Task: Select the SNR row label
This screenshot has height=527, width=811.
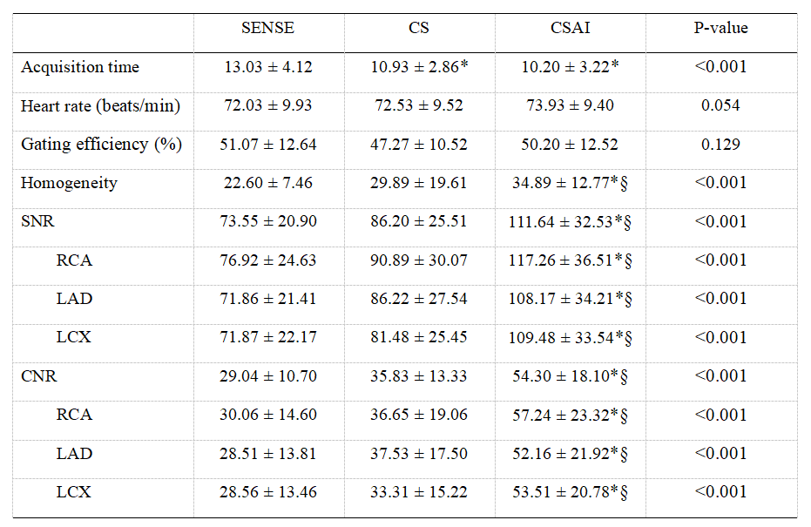Action: tap(37, 221)
